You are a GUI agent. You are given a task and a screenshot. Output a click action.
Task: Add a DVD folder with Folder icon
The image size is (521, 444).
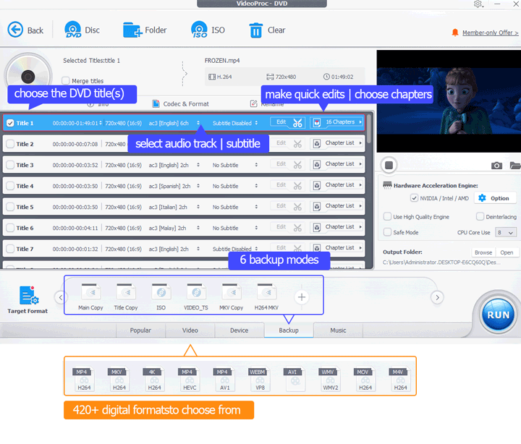132,30
